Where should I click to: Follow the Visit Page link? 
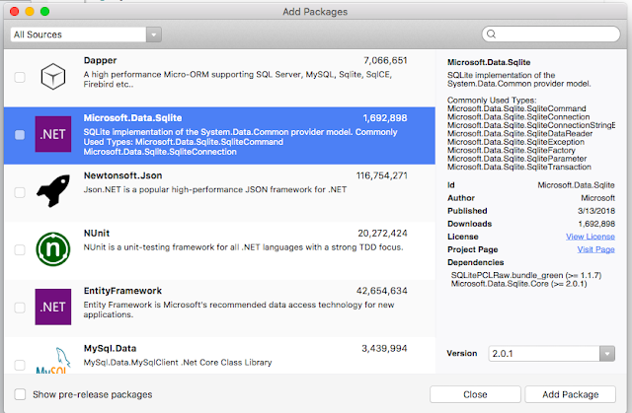click(594, 249)
